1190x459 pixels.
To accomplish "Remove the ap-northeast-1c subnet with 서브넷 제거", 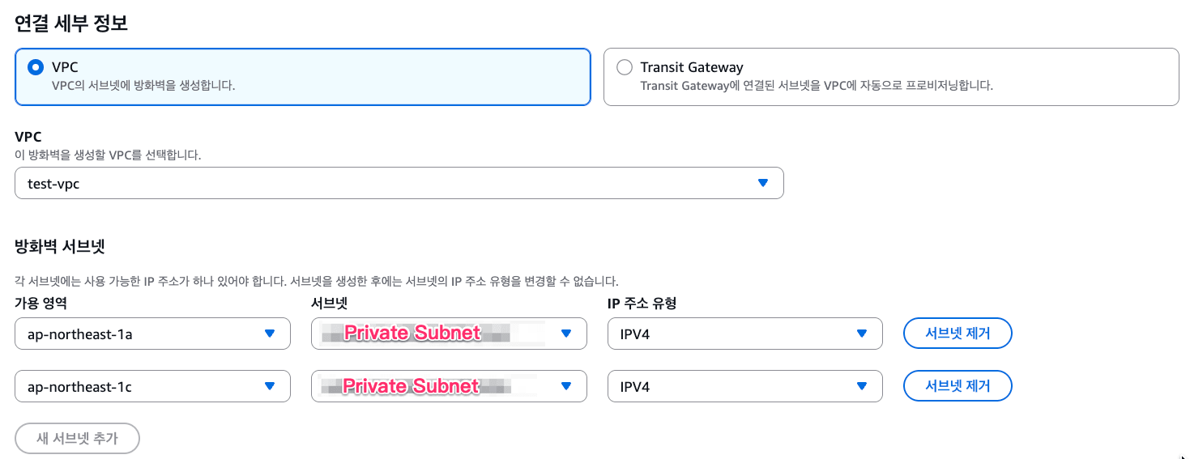I will (x=958, y=386).
